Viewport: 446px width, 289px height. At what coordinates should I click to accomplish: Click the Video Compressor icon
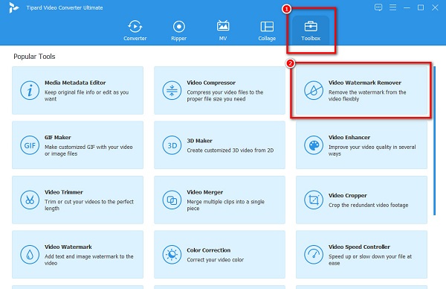pos(172,90)
